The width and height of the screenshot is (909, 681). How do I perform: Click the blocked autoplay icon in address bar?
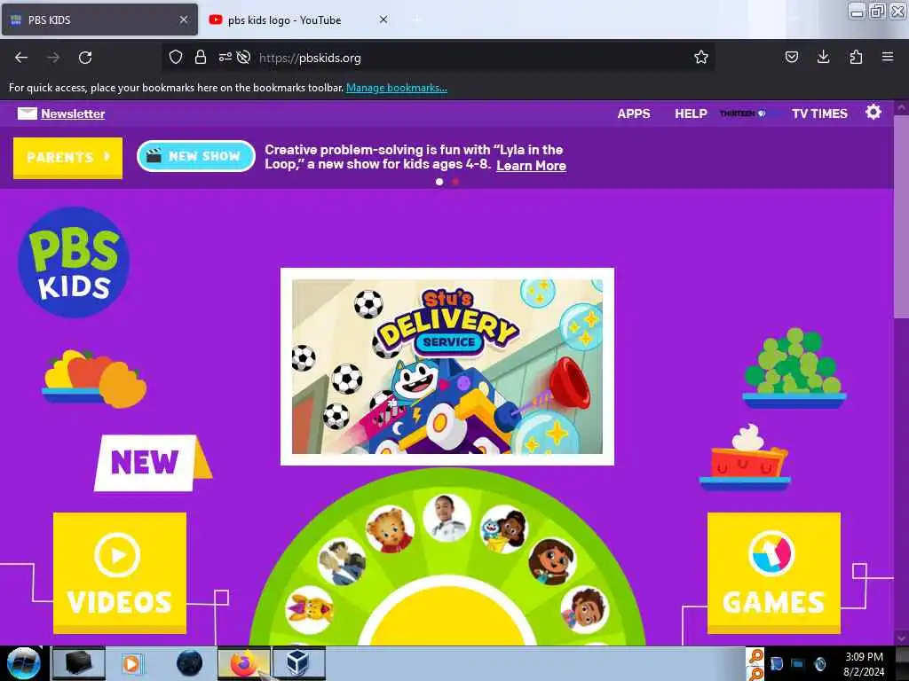[x=244, y=57]
